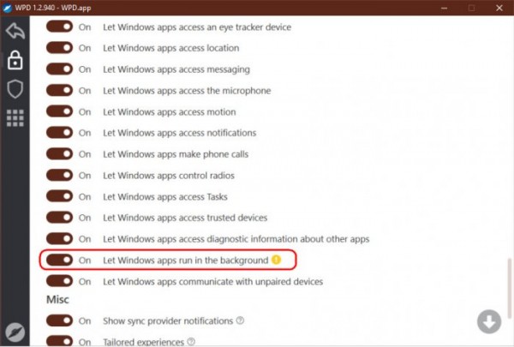Open the Privacy lock section
Screen dimensions: 514x347
click(x=15, y=60)
